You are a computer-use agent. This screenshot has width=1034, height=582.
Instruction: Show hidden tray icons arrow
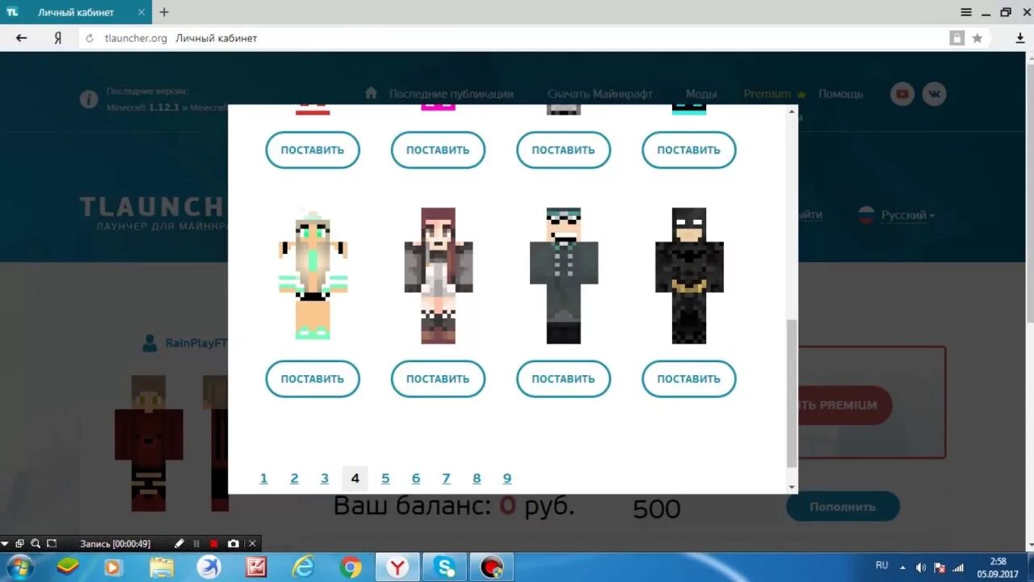point(902,567)
